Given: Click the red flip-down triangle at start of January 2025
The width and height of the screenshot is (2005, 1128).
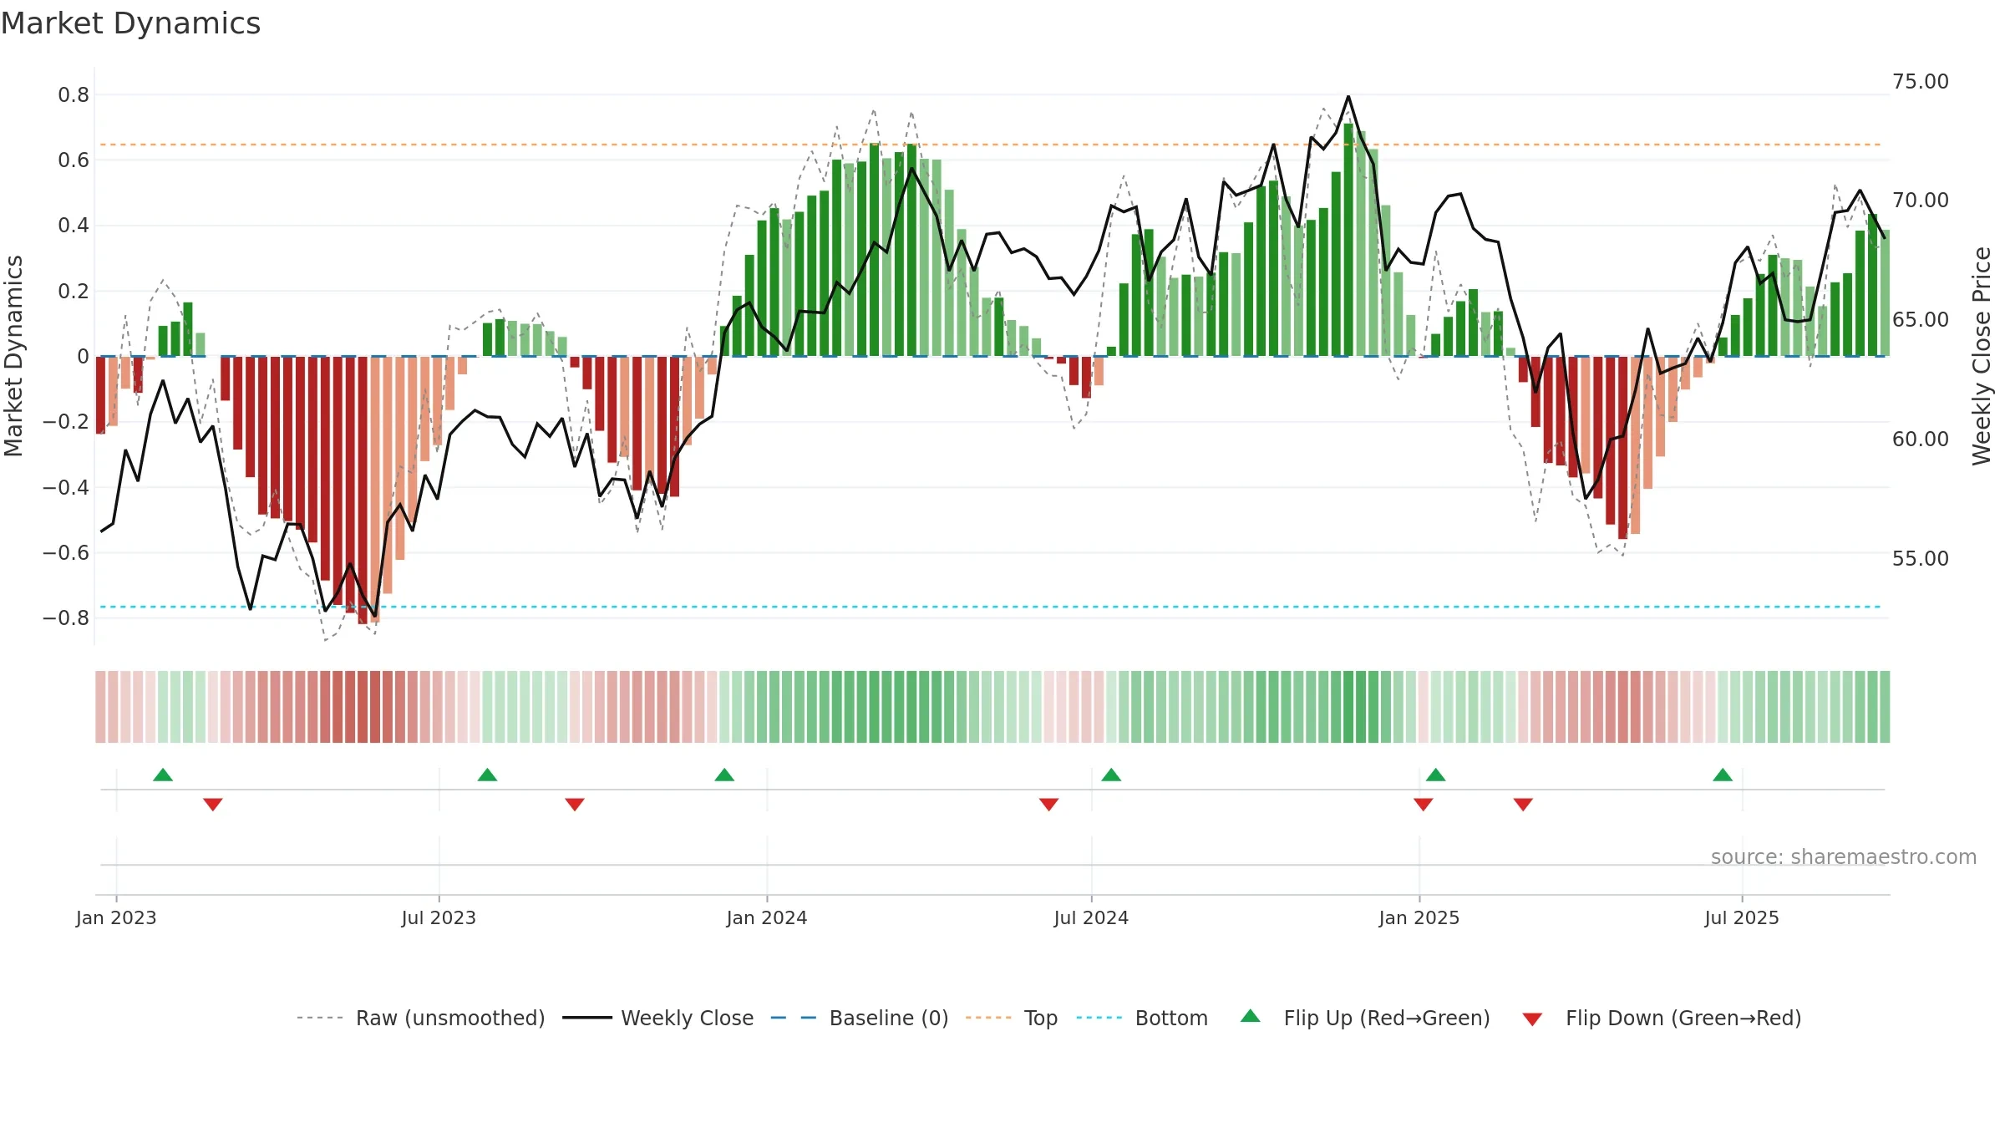Looking at the screenshot, I should click(1424, 805).
